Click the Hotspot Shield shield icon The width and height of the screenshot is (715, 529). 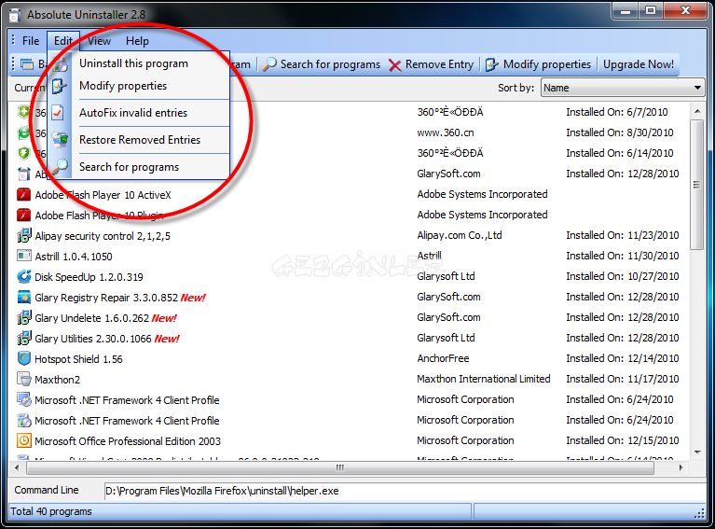23,359
